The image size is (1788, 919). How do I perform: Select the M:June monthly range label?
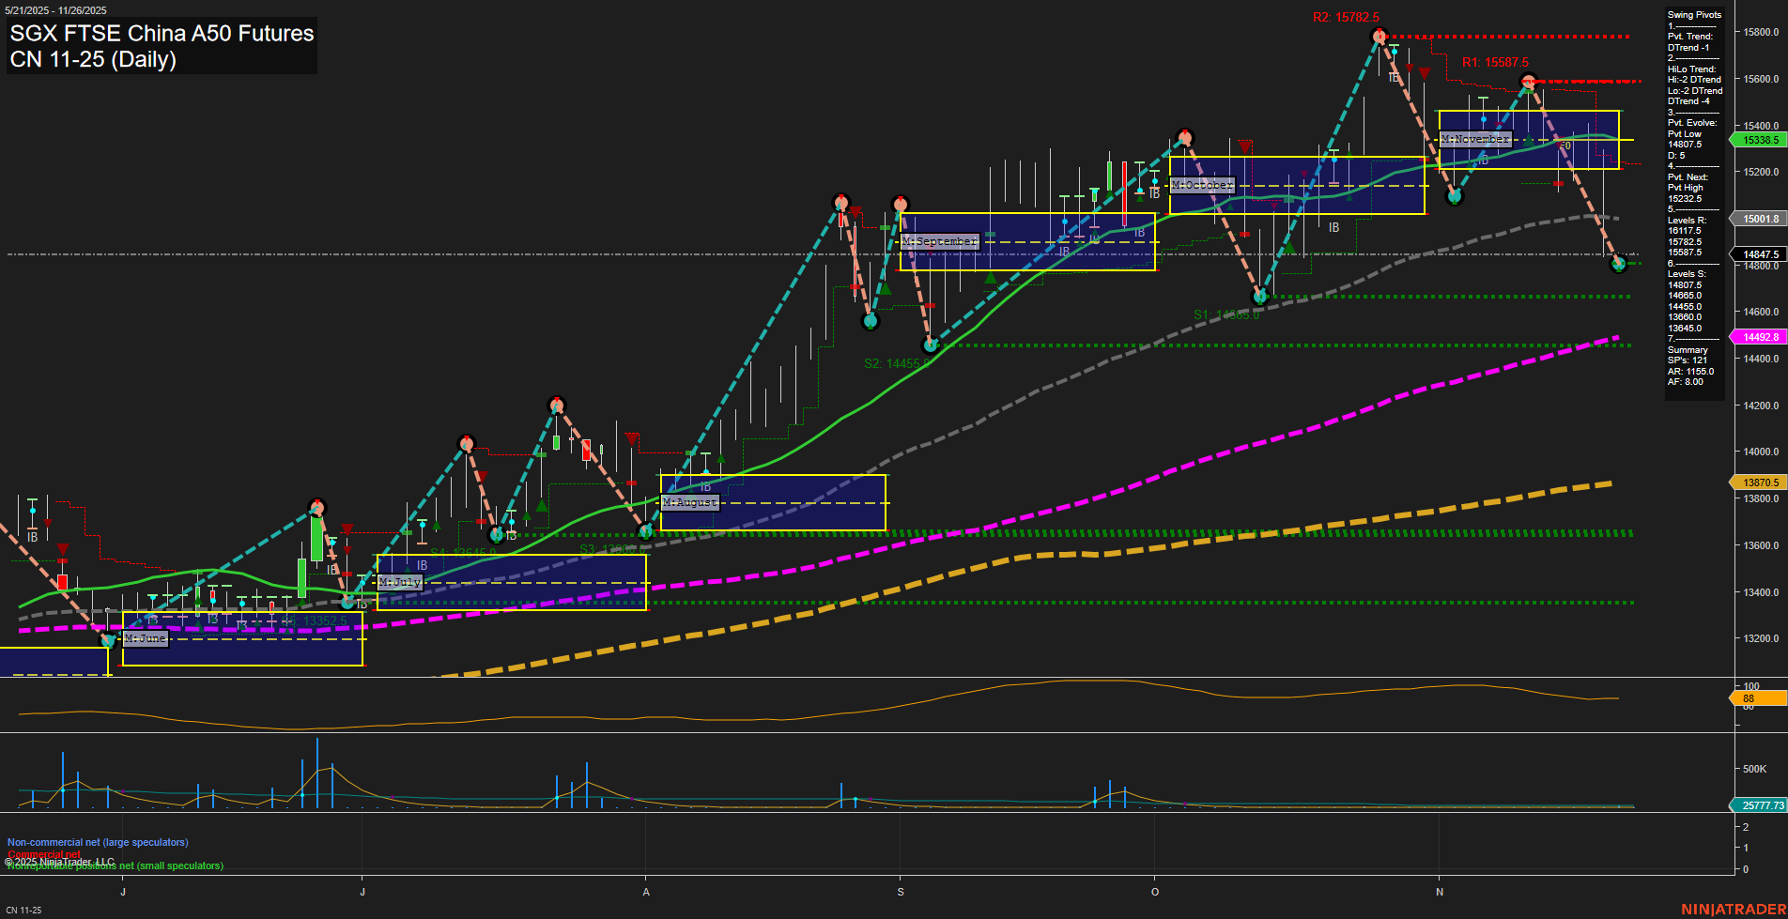click(146, 638)
